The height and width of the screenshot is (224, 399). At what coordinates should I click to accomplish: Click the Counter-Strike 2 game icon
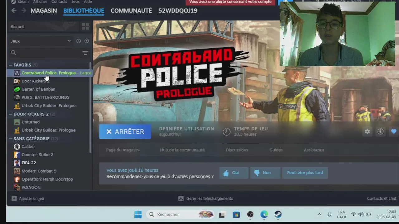pos(17,155)
